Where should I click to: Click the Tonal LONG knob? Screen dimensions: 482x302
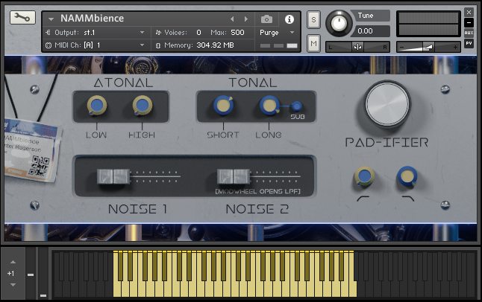pos(269,106)
